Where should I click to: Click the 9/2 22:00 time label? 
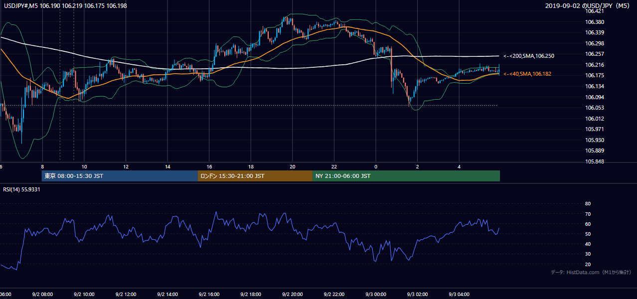pyautogui.click(x=334, y=294)
